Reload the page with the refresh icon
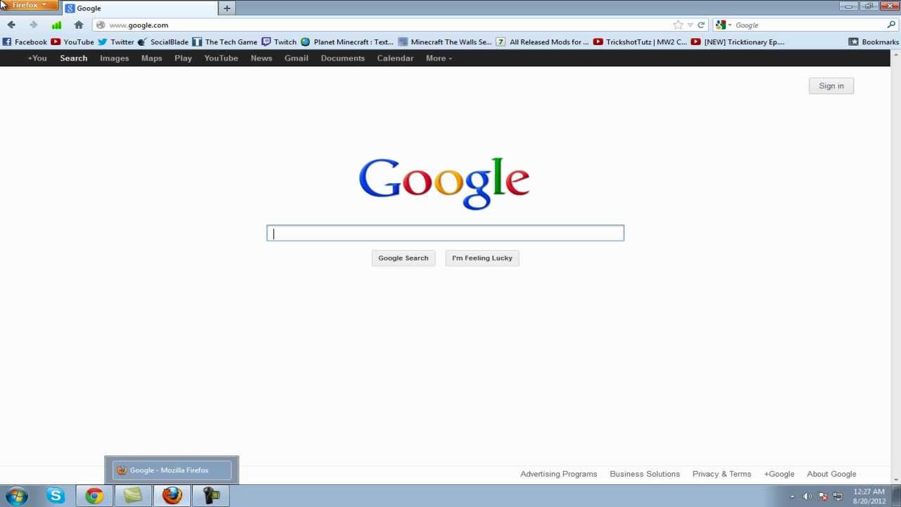This screenshot has height=507, width=901. click(701, 25)
